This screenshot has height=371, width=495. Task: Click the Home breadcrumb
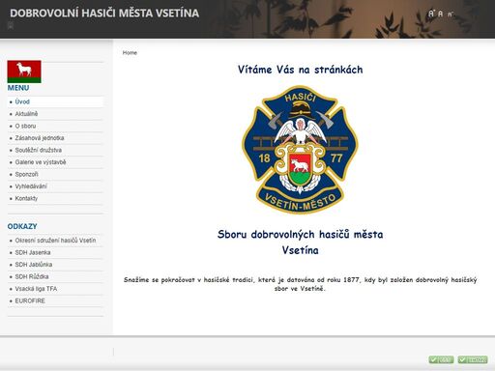click(130, 52)
